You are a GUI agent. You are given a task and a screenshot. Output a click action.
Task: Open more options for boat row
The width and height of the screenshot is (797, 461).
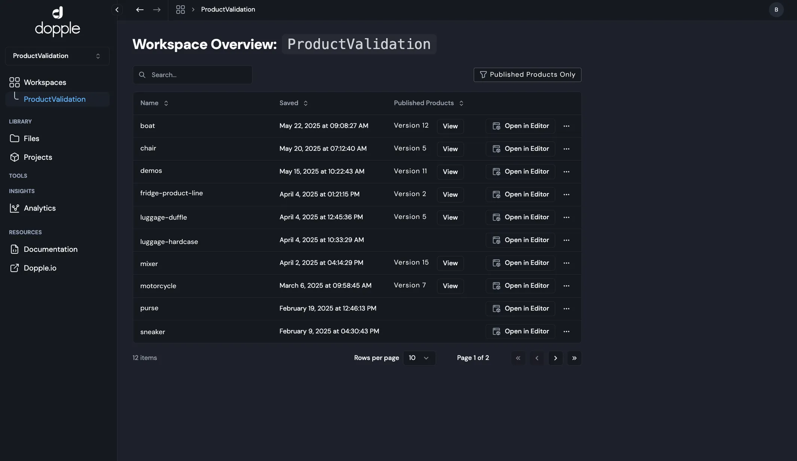pos(566,126)
